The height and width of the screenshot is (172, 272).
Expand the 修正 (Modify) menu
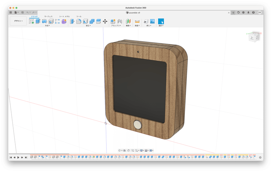tap(88, 25)
